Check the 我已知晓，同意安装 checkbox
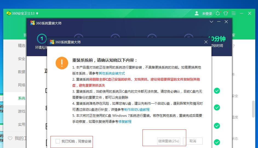258x148 pixels. click(58, 141)
